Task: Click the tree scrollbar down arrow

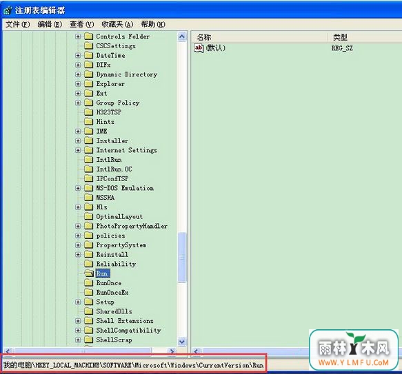Action: point(182,342)
